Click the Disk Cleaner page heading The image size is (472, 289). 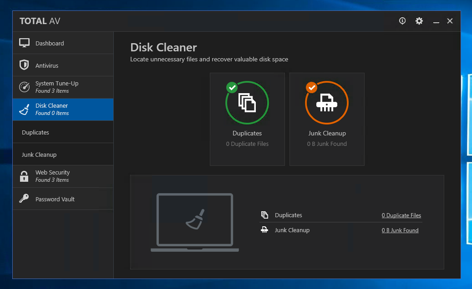point(163,47)
